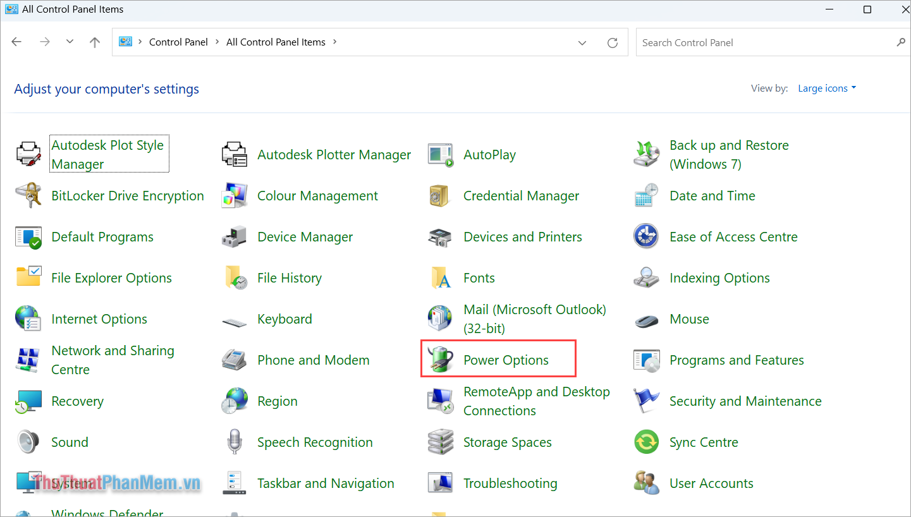Image resolution: width=911 pixels, height=517 pixels.
Task: Open the recent locations dropdown
Action: click(x=70, y=42)
